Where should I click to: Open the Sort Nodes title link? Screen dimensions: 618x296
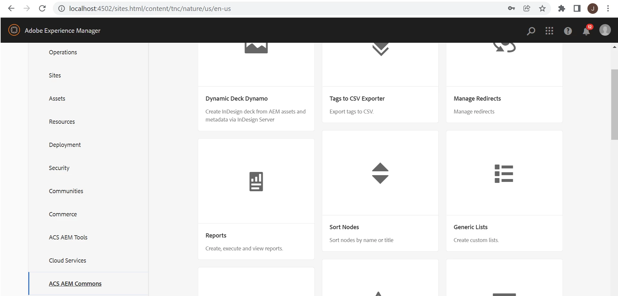pos(344,227)
